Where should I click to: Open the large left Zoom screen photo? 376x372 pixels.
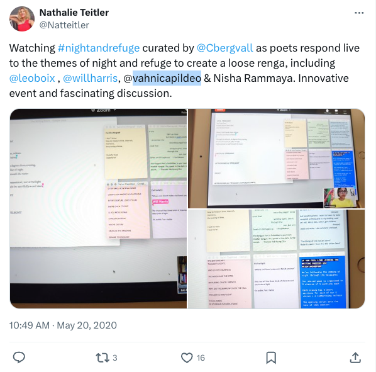coord(98,208)
